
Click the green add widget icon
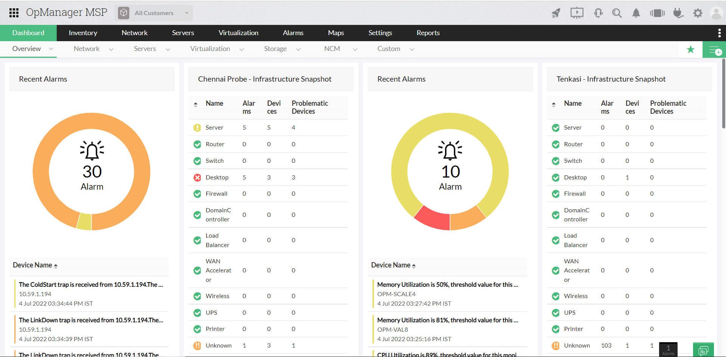click(714, 49)
